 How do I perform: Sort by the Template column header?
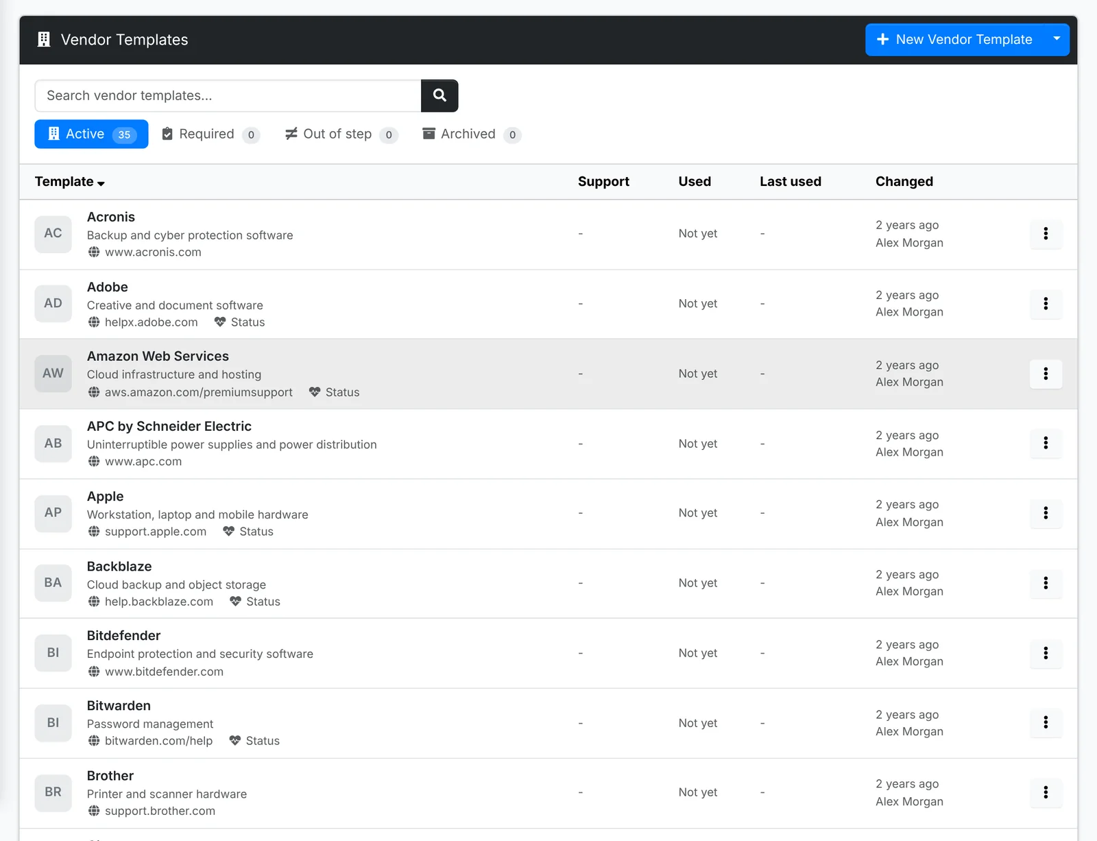point(70,182)
